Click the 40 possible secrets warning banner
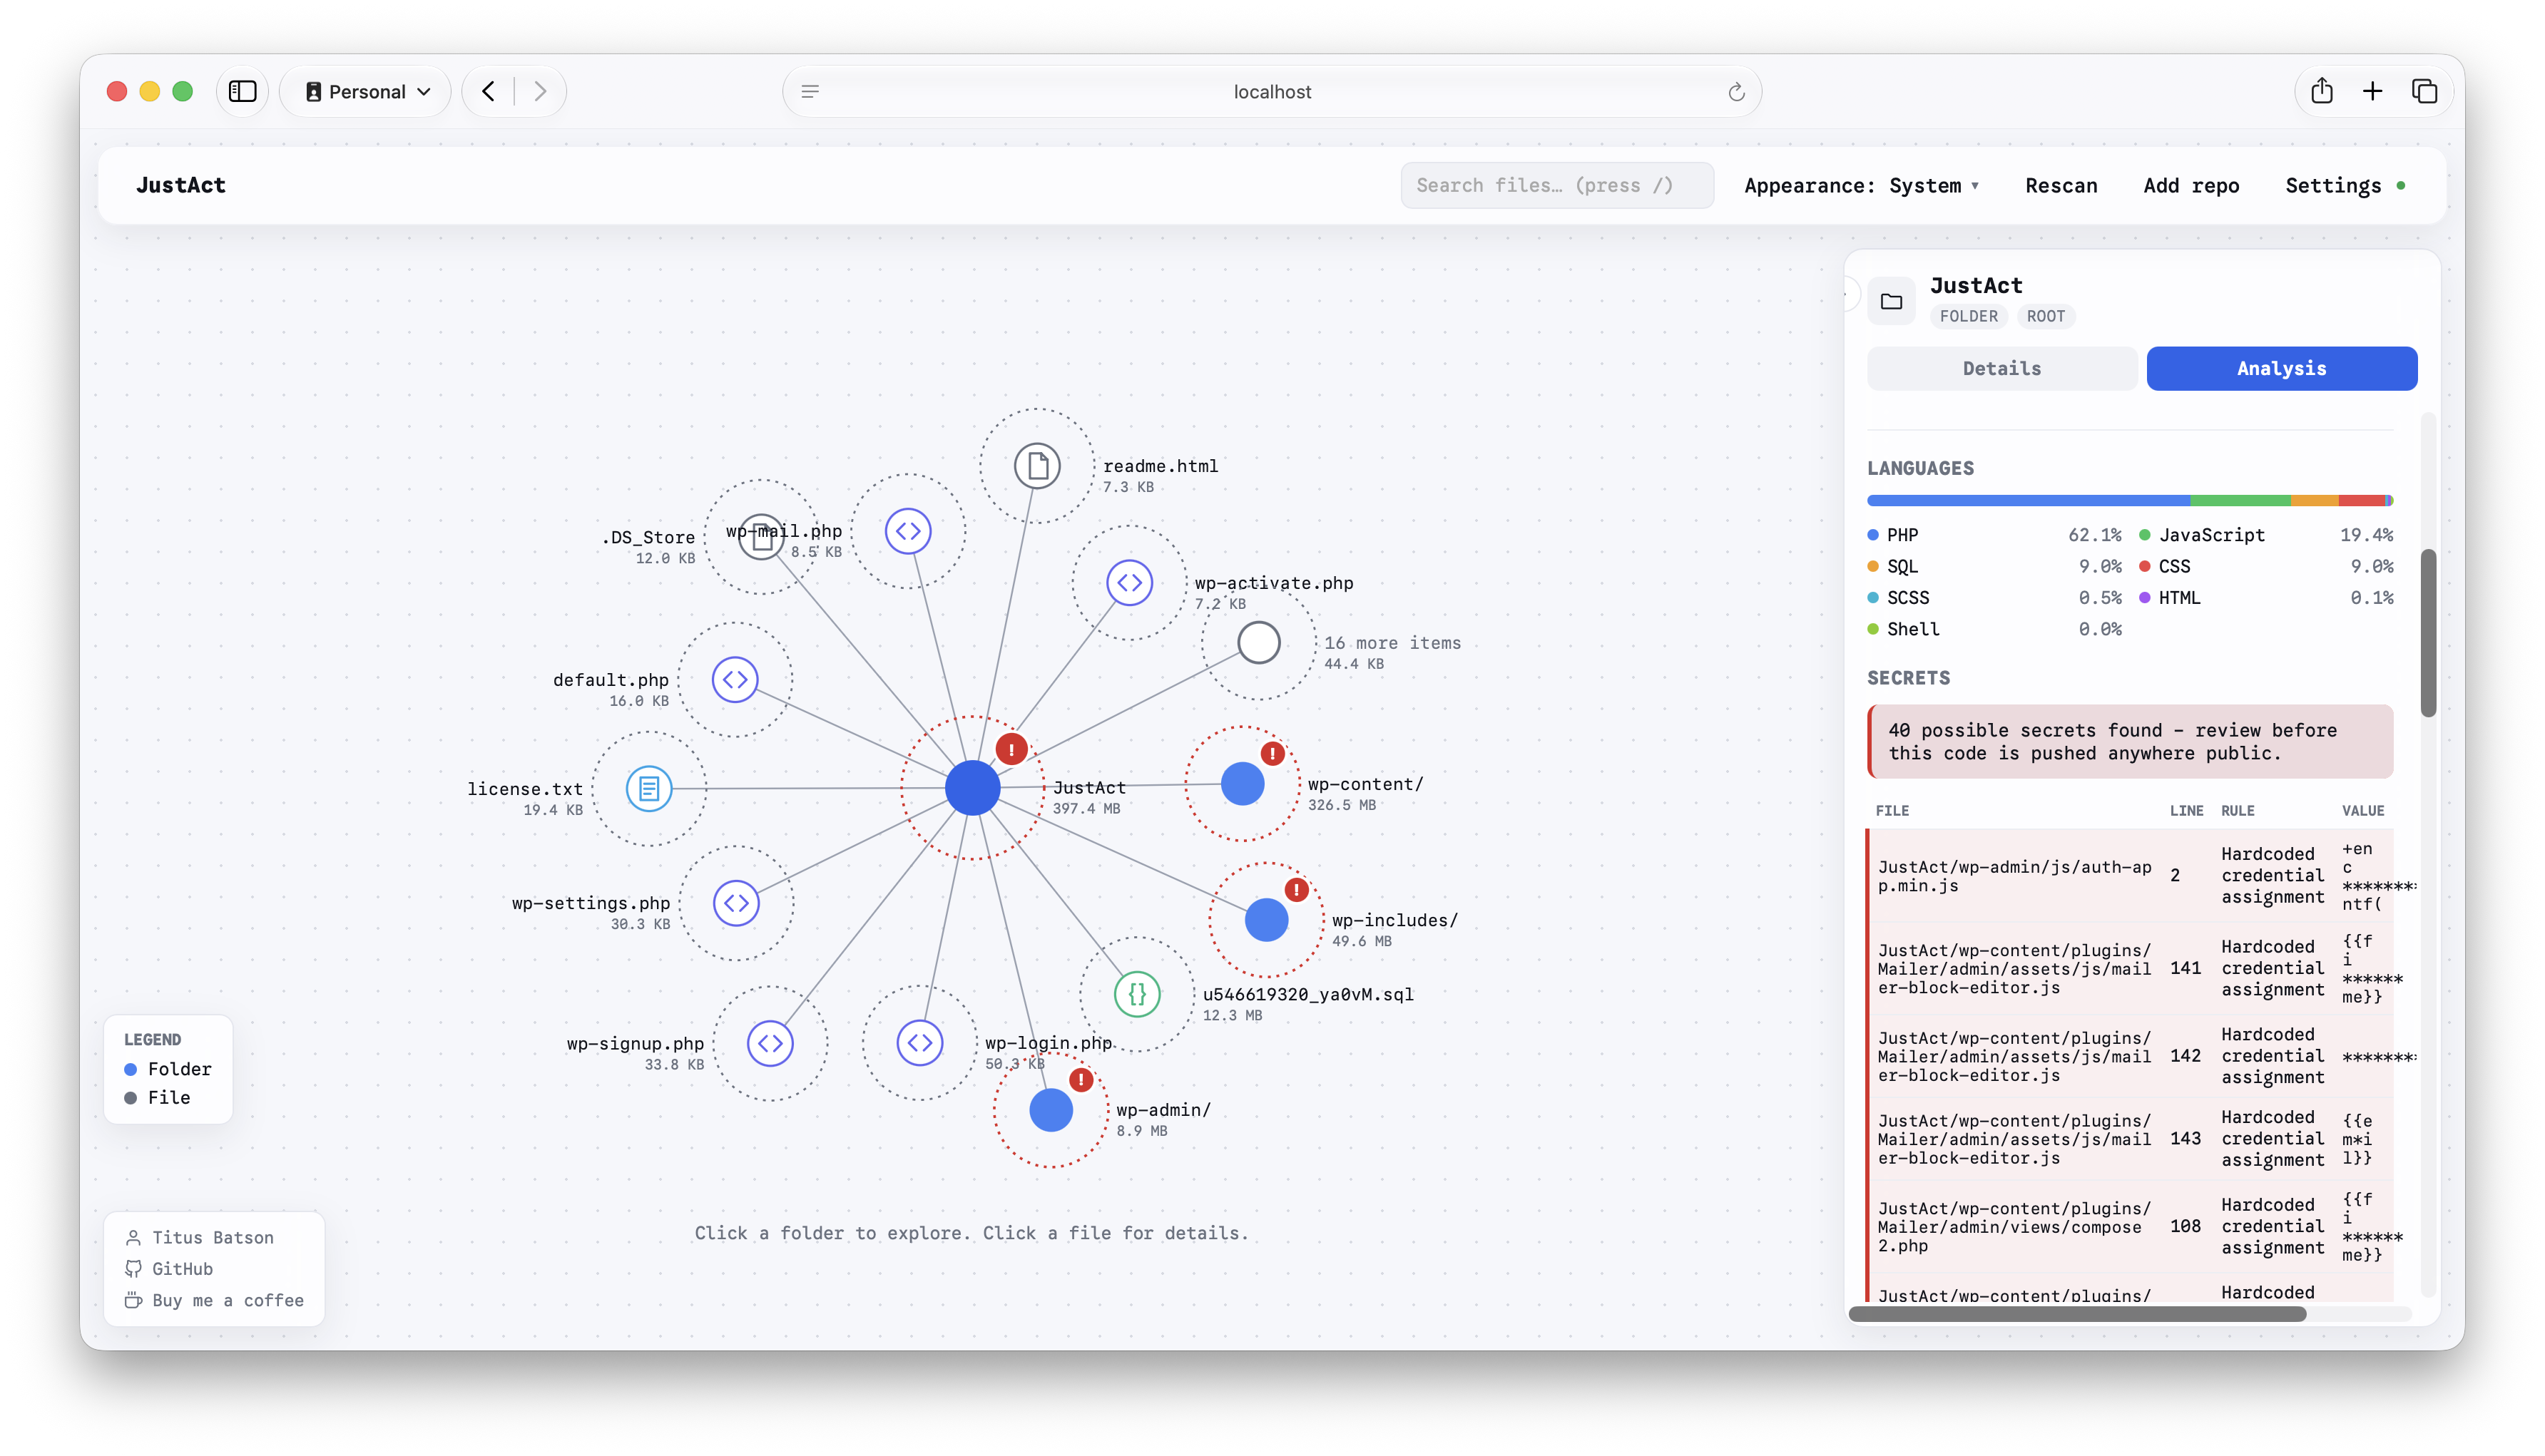 click(x=2130, y=742)
